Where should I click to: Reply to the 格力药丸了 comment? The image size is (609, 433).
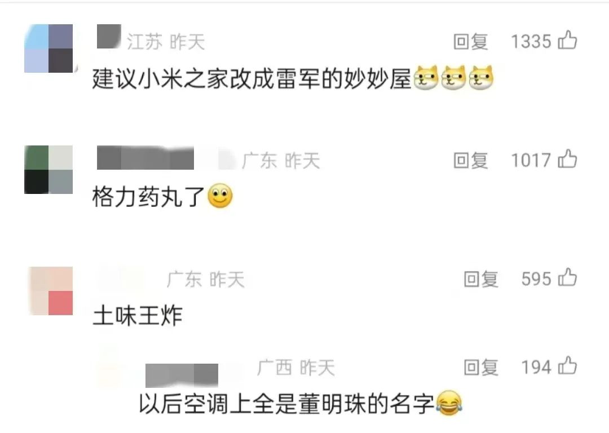[x=470, y=160]
